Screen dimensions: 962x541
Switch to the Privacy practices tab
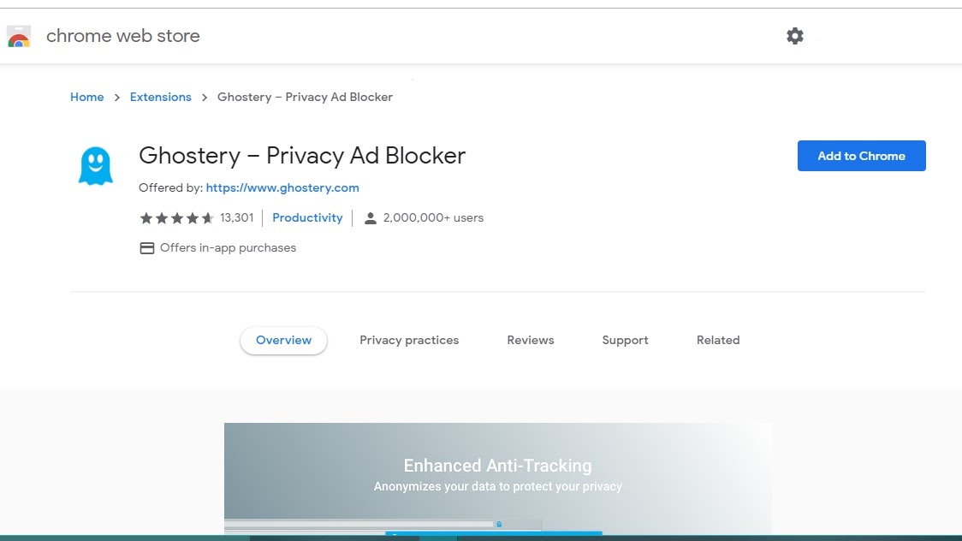[409, 341]
